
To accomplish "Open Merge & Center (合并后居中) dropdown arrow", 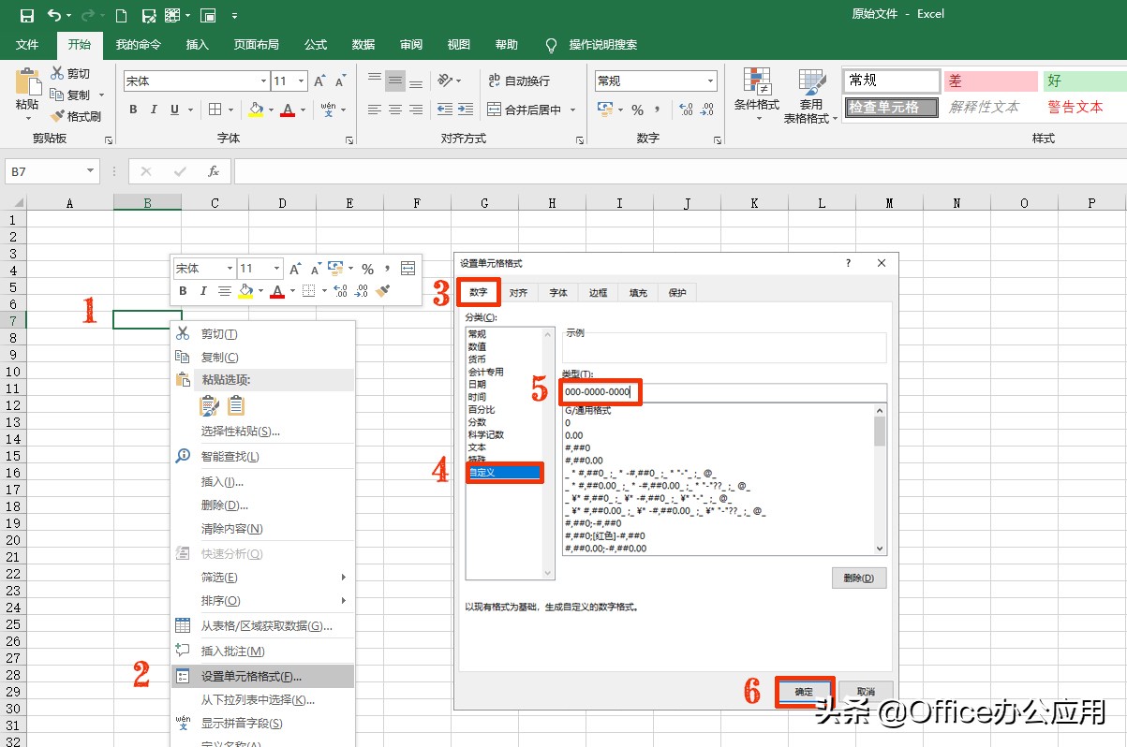I will [572, 110].
